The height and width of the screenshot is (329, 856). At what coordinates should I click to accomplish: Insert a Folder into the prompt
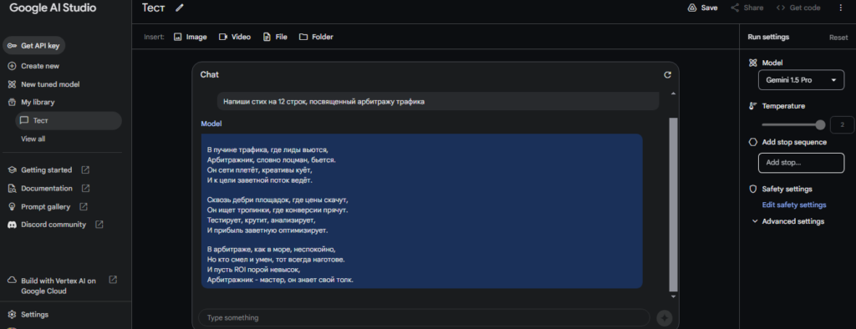316,37
